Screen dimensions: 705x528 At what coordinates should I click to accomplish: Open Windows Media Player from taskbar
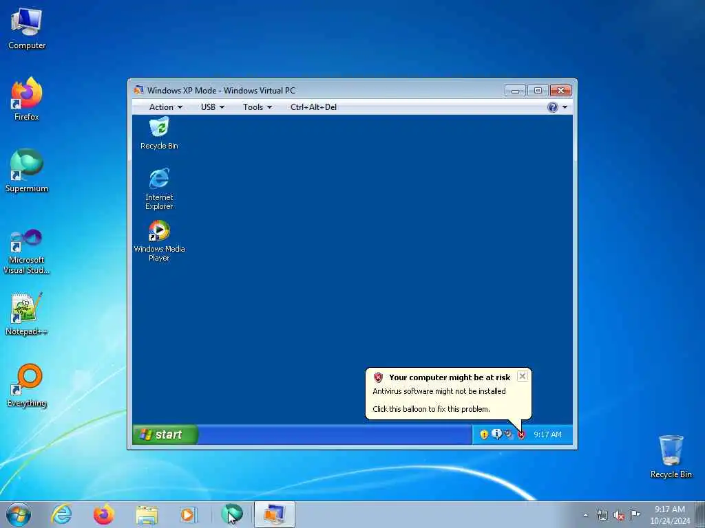pos(188,515)
